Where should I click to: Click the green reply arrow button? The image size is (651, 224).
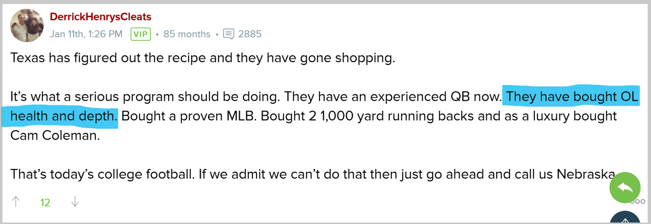point(624,188)
